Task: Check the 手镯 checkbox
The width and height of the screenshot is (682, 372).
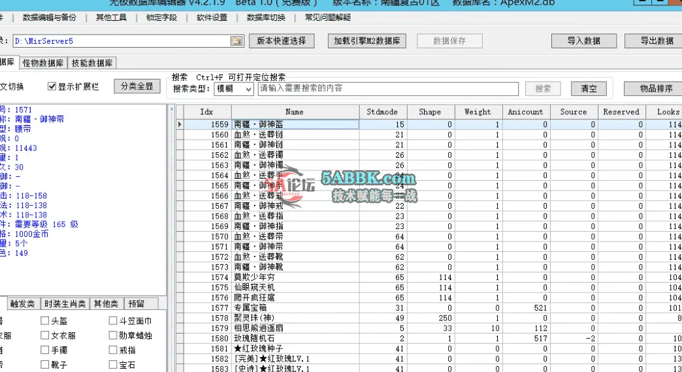Action: point(44,350)
